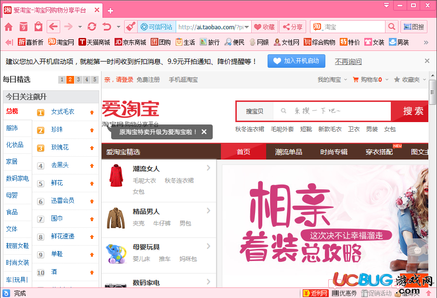Image resolution: width=437 pixels, height=298 pixels.
Task: Open 男装 bookmark
Action: click(x=399, y=42)
